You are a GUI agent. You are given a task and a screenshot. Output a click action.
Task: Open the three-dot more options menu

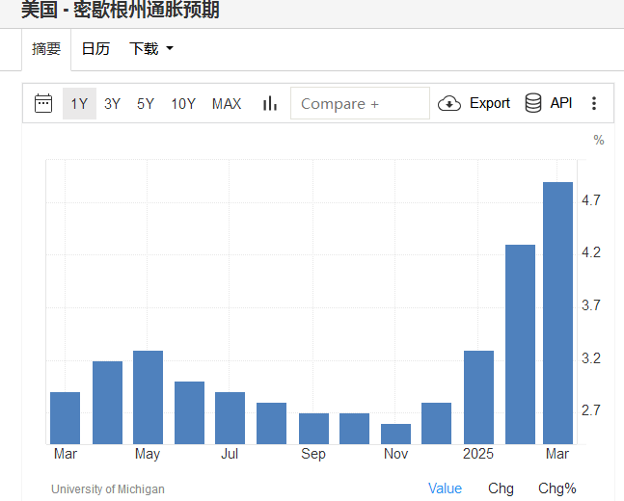(x=594, y=103)
